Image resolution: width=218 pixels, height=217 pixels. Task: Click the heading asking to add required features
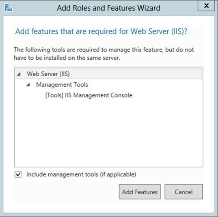point(101,32)
